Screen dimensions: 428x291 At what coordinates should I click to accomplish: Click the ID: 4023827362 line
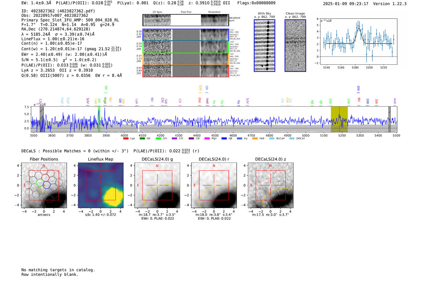coord(58,11)
